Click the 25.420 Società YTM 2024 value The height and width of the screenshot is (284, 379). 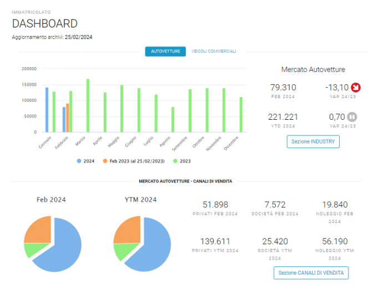coord(275,241)
